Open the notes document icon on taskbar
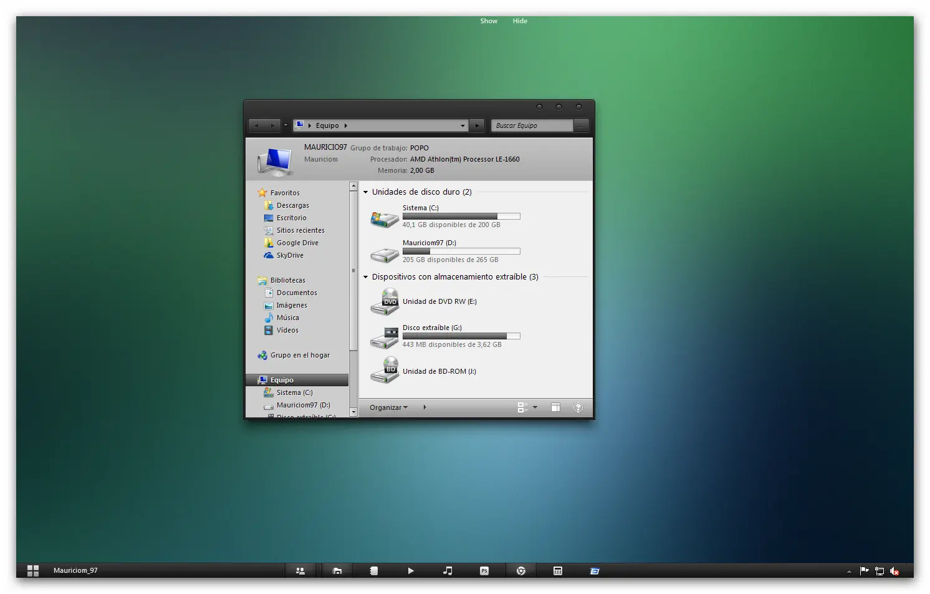Image resolution: width=930 pixels, height=594 pixels. tap(373, 570)
